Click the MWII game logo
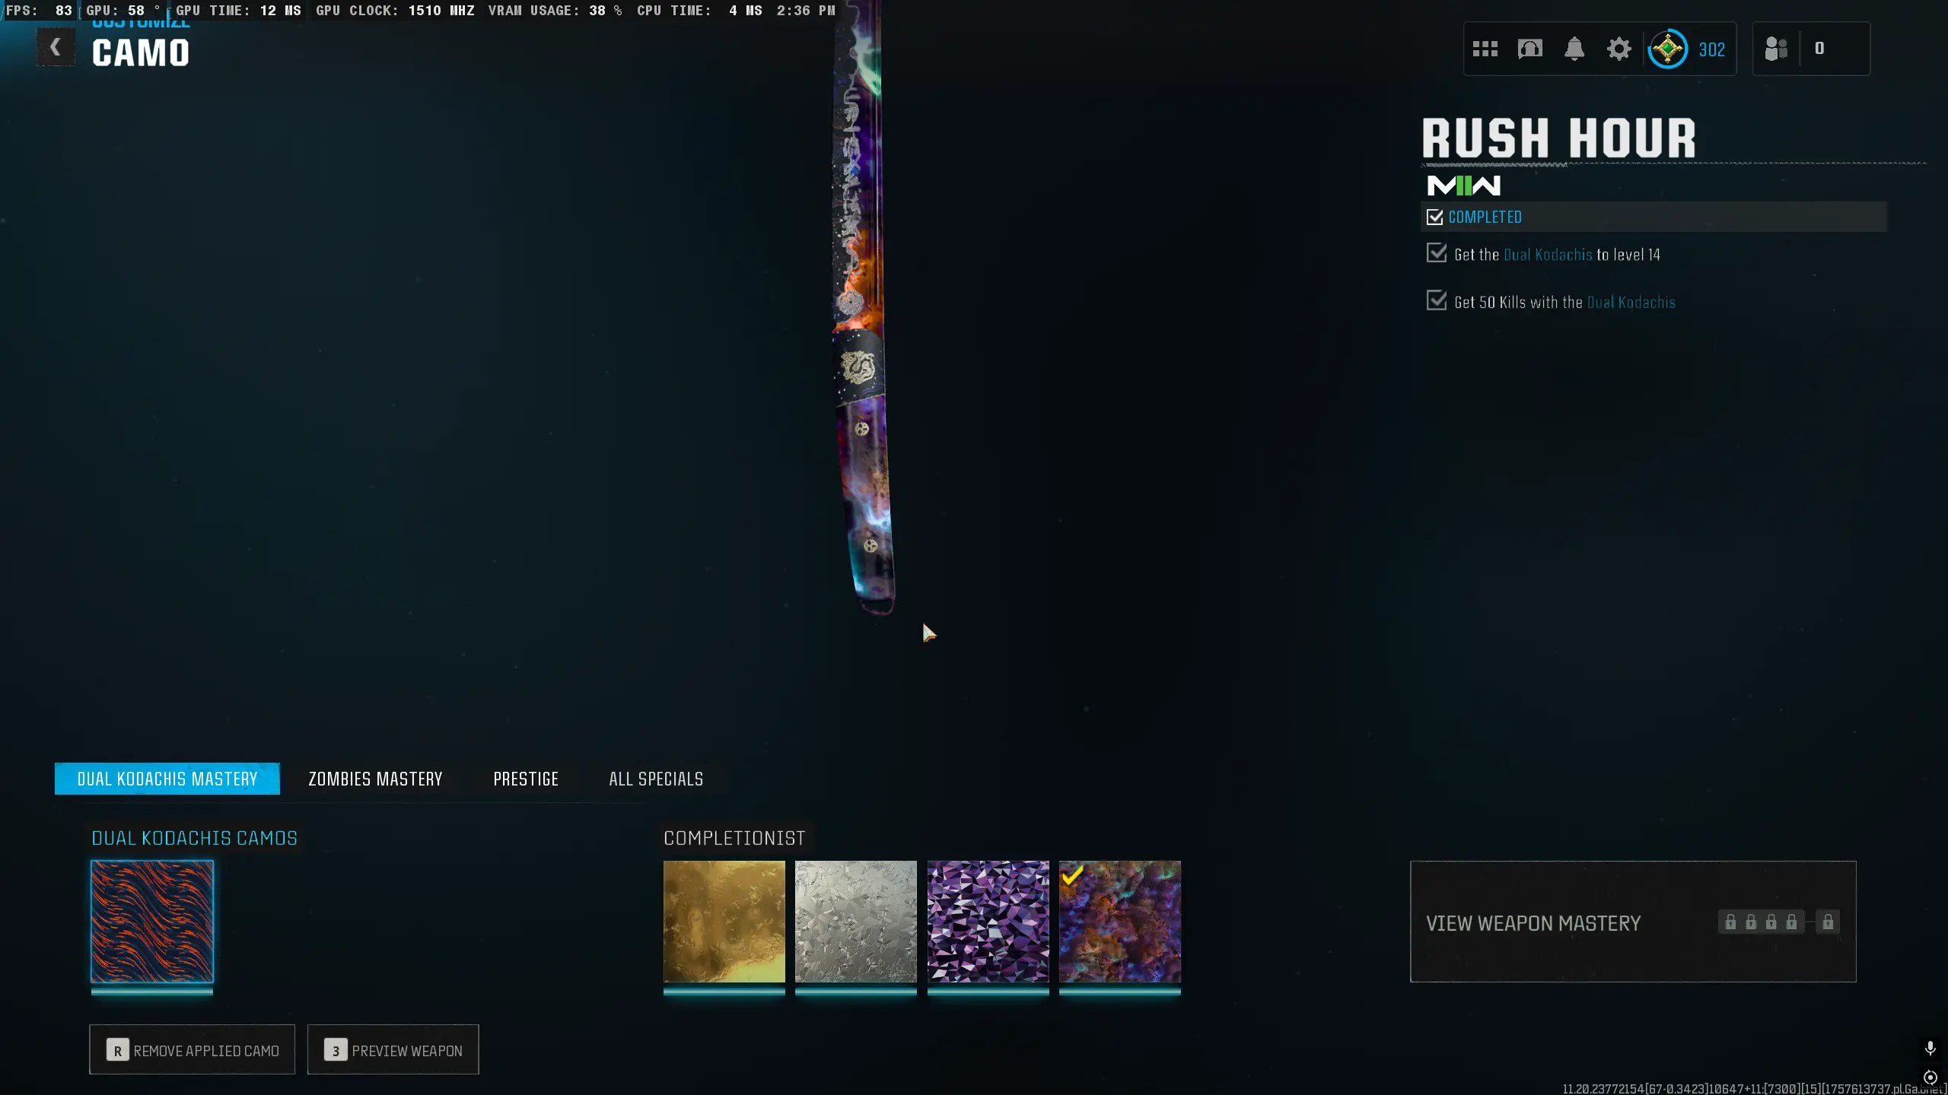This screenshot has width=1948, height=1095. 1463,186
